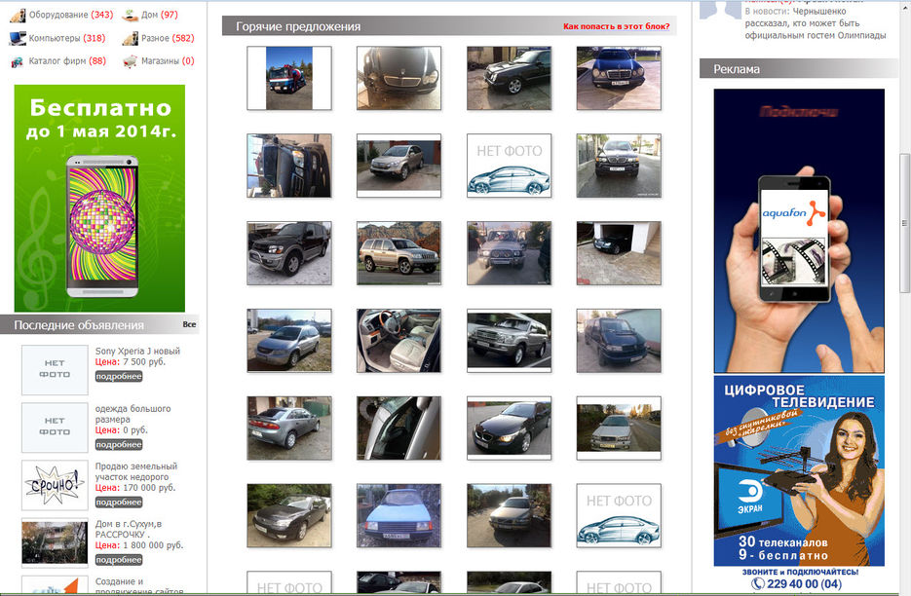Click the price "7 500 руб."
The height and width of the screenshot is (596, 911).
pyautogui.click(x=144, y=361)
